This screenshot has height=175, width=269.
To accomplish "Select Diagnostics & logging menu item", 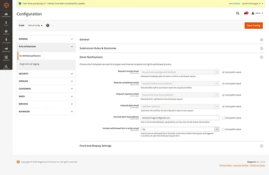I will point(46,64).
